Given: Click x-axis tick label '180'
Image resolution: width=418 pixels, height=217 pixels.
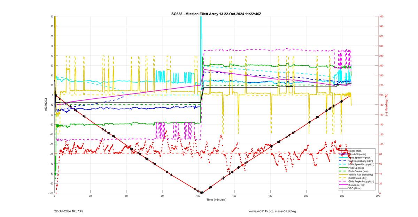Looking at the screenshot, I should [x=270, y=196].
